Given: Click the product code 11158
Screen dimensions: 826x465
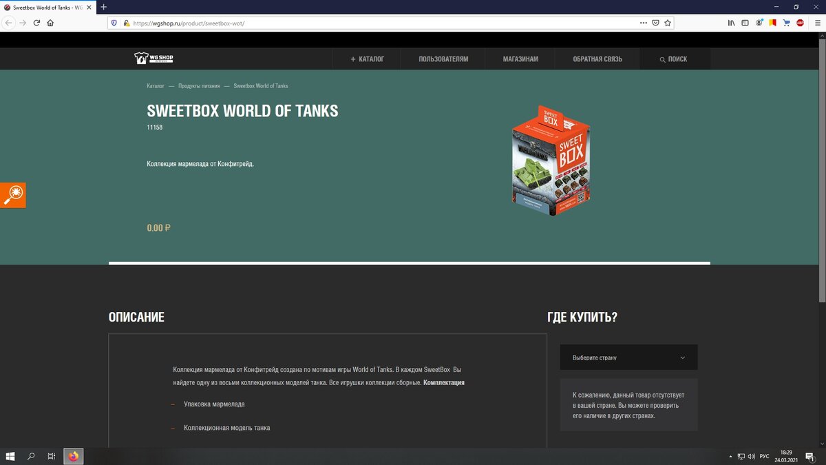Looking at the screenshot, I should click(155, 127).
